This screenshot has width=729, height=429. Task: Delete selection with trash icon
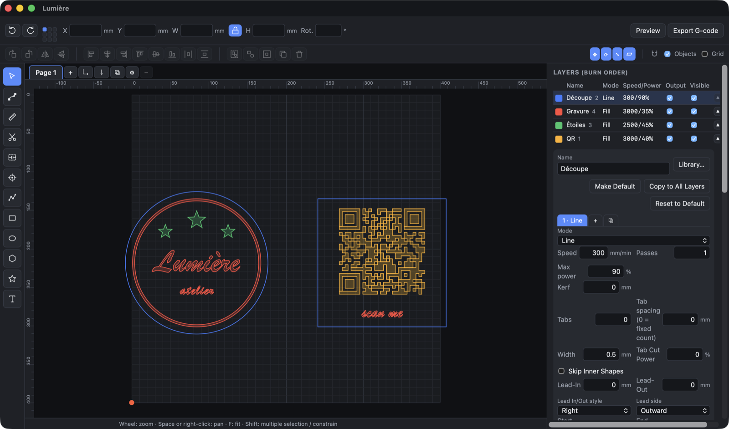(x=299, y=54)
